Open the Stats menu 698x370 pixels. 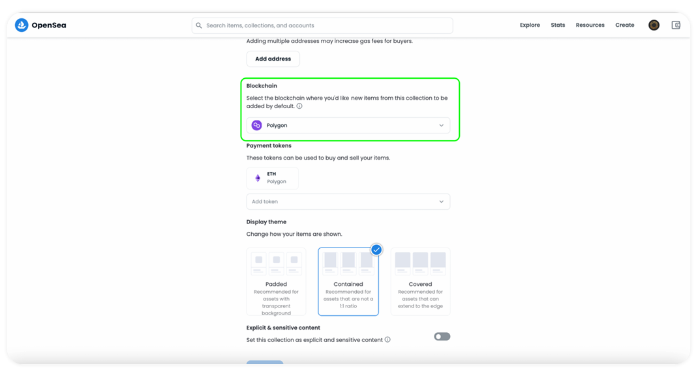click(558, 25)
